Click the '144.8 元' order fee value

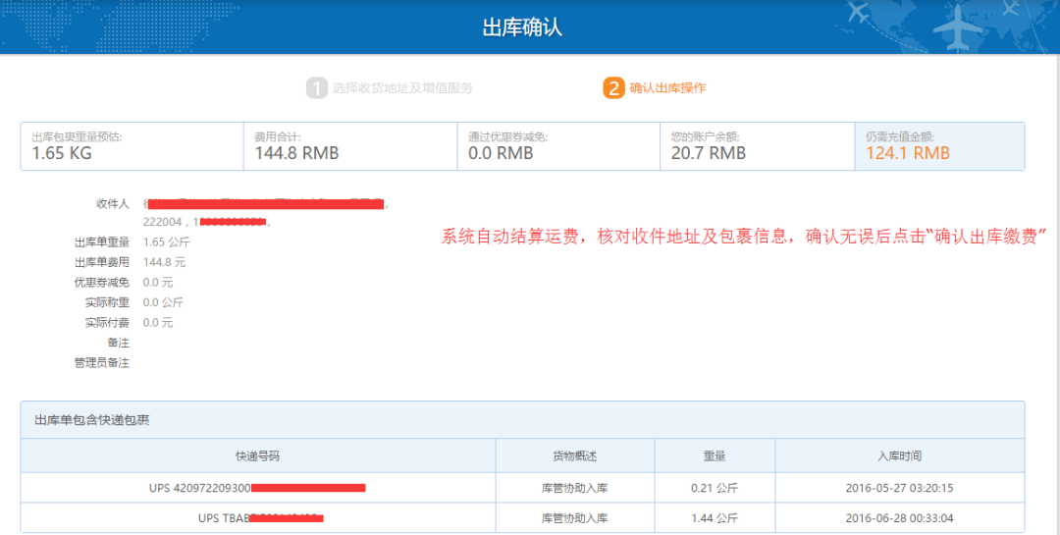pos(164,262)
